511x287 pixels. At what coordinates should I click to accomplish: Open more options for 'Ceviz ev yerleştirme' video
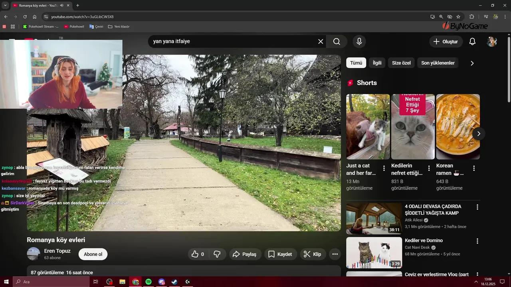[477, 274]
